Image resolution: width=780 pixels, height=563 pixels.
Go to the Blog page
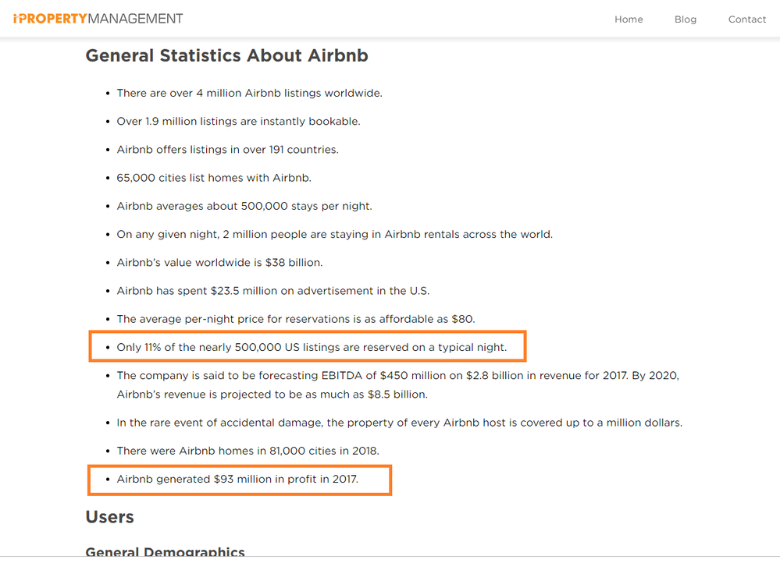686,19
